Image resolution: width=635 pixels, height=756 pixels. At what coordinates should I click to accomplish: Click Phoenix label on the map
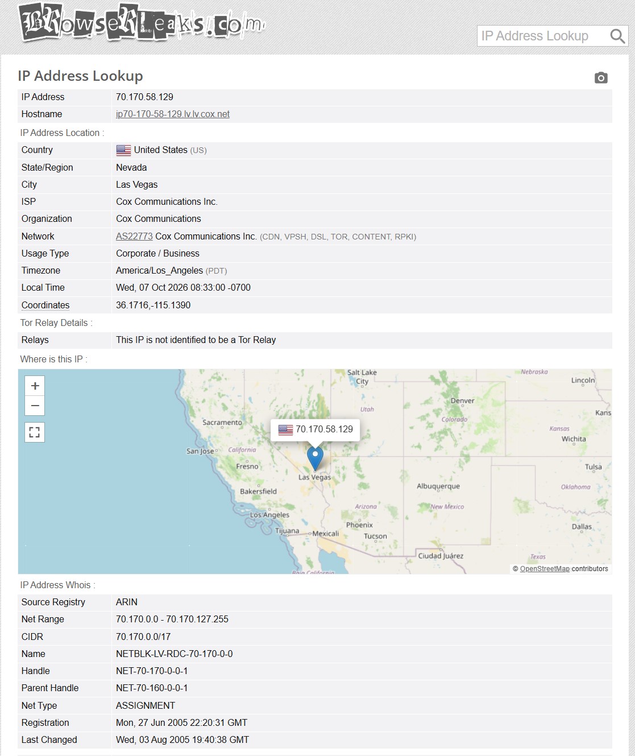click(359, 525)
